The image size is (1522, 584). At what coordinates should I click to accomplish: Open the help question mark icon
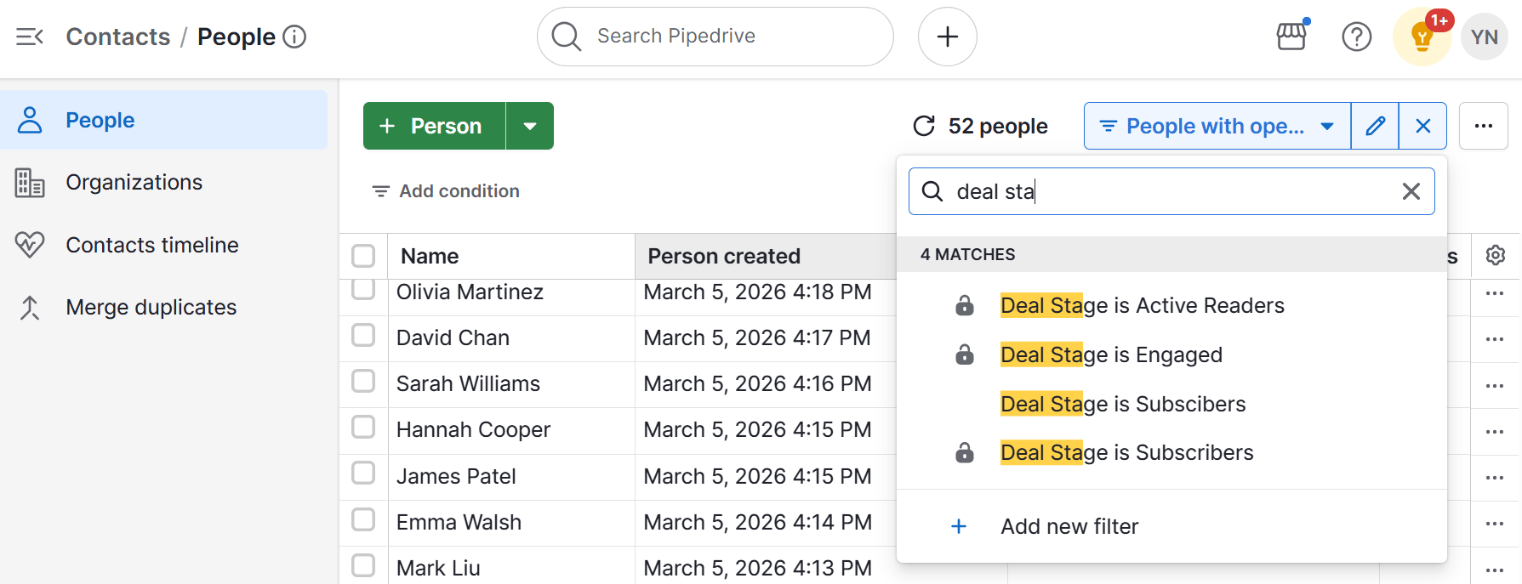pos(1357,37)
